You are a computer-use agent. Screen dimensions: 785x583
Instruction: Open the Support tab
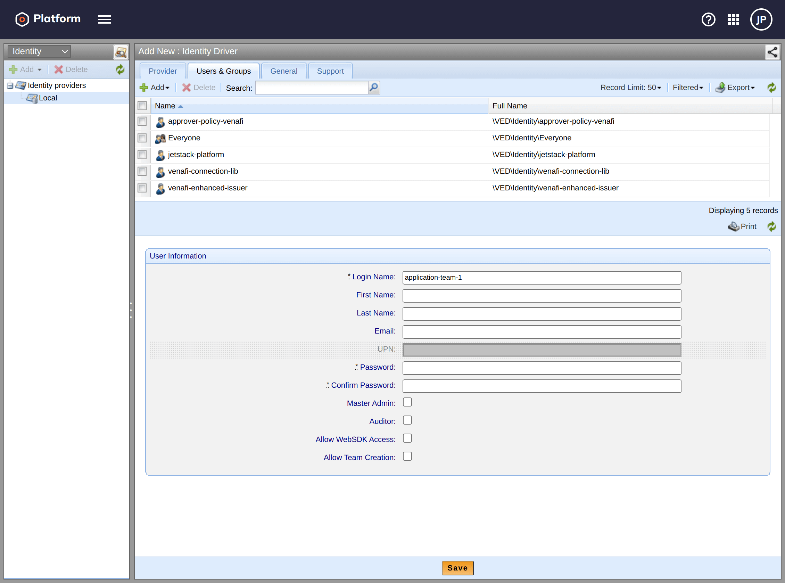click(x=330, y=71)
